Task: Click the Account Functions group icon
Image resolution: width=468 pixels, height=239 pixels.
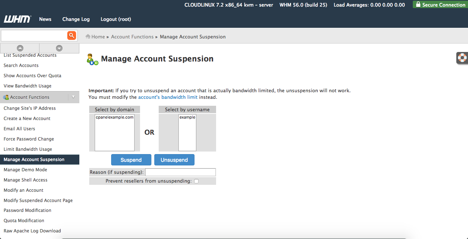Action: (6, 97)
